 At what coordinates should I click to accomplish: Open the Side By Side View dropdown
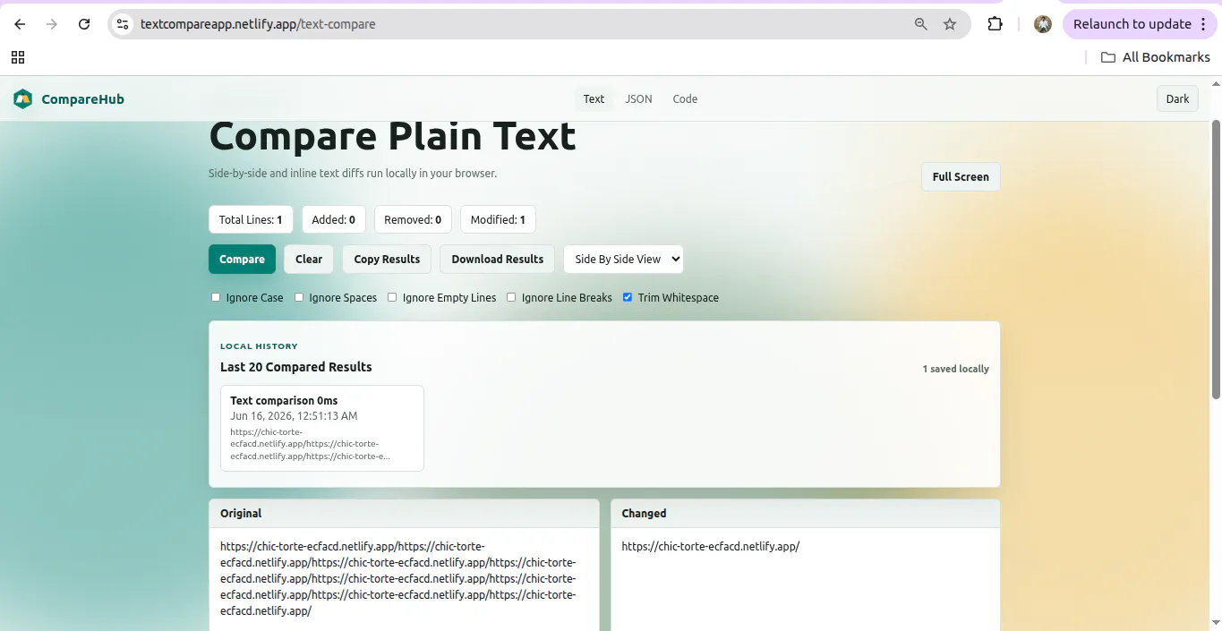[x=623, y=260]
